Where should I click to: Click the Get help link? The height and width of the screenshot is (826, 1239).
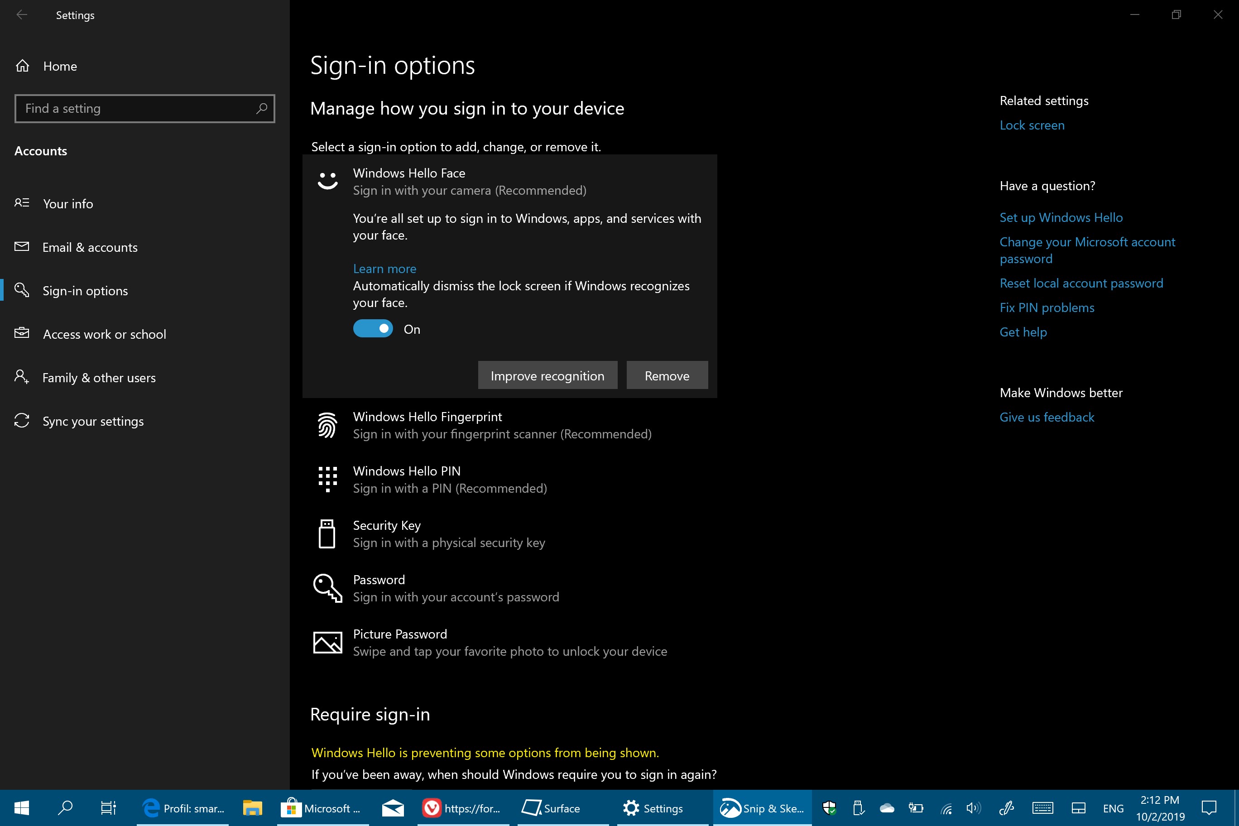tap(1023, 332)
